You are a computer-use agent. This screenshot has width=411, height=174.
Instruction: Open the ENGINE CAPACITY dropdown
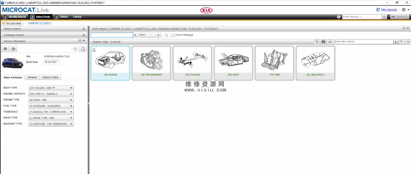[71, 94]
